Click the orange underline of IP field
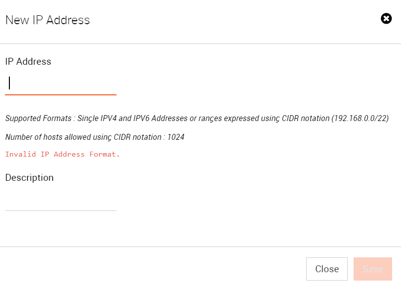The height and width of the screenshot is (288, 401). (61, 95)
